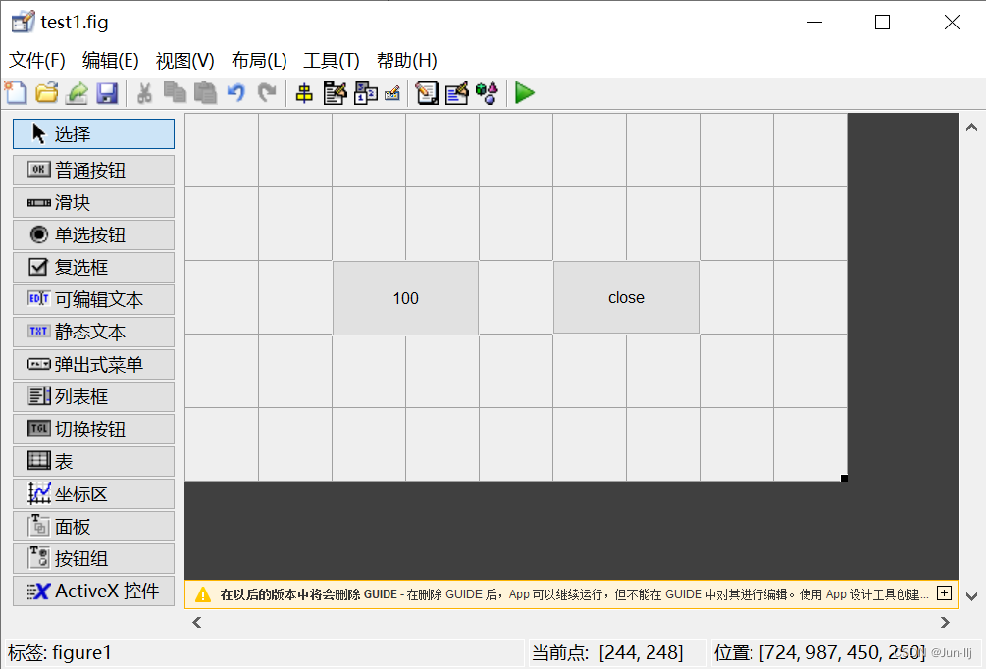Choose the 单选按钮 radio button component
Viewport: 986px width, 669px height.
94,234
